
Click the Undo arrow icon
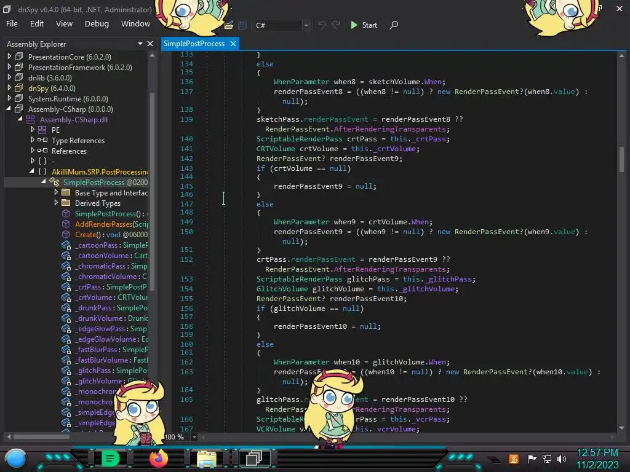tap(322, 25)
